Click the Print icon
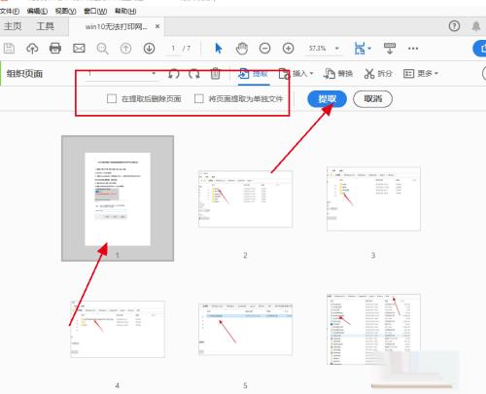The image size is (486, 394). click(55, 49)
